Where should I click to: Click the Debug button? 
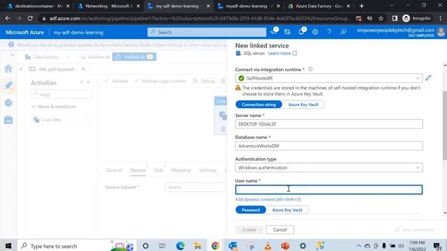pyautogui.click(x=204, y=81)
